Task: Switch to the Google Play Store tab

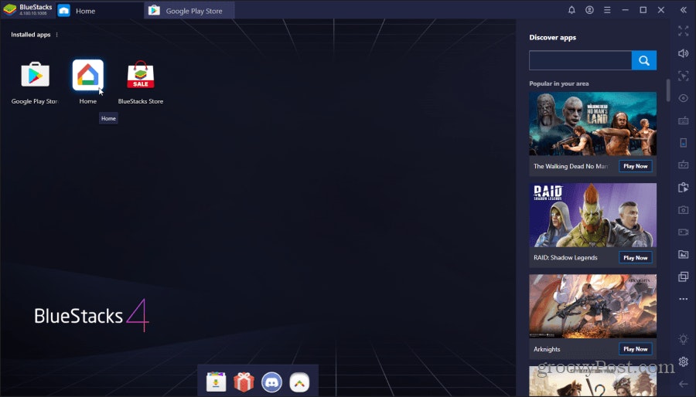Action: click(190, 10)
